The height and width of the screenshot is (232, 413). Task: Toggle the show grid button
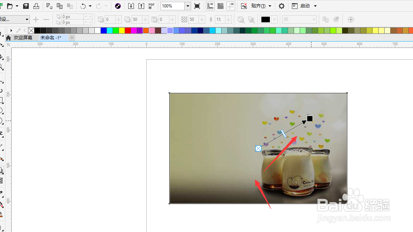click(x=221, y=6)
